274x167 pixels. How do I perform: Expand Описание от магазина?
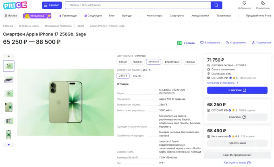click(x=222, y=83)
